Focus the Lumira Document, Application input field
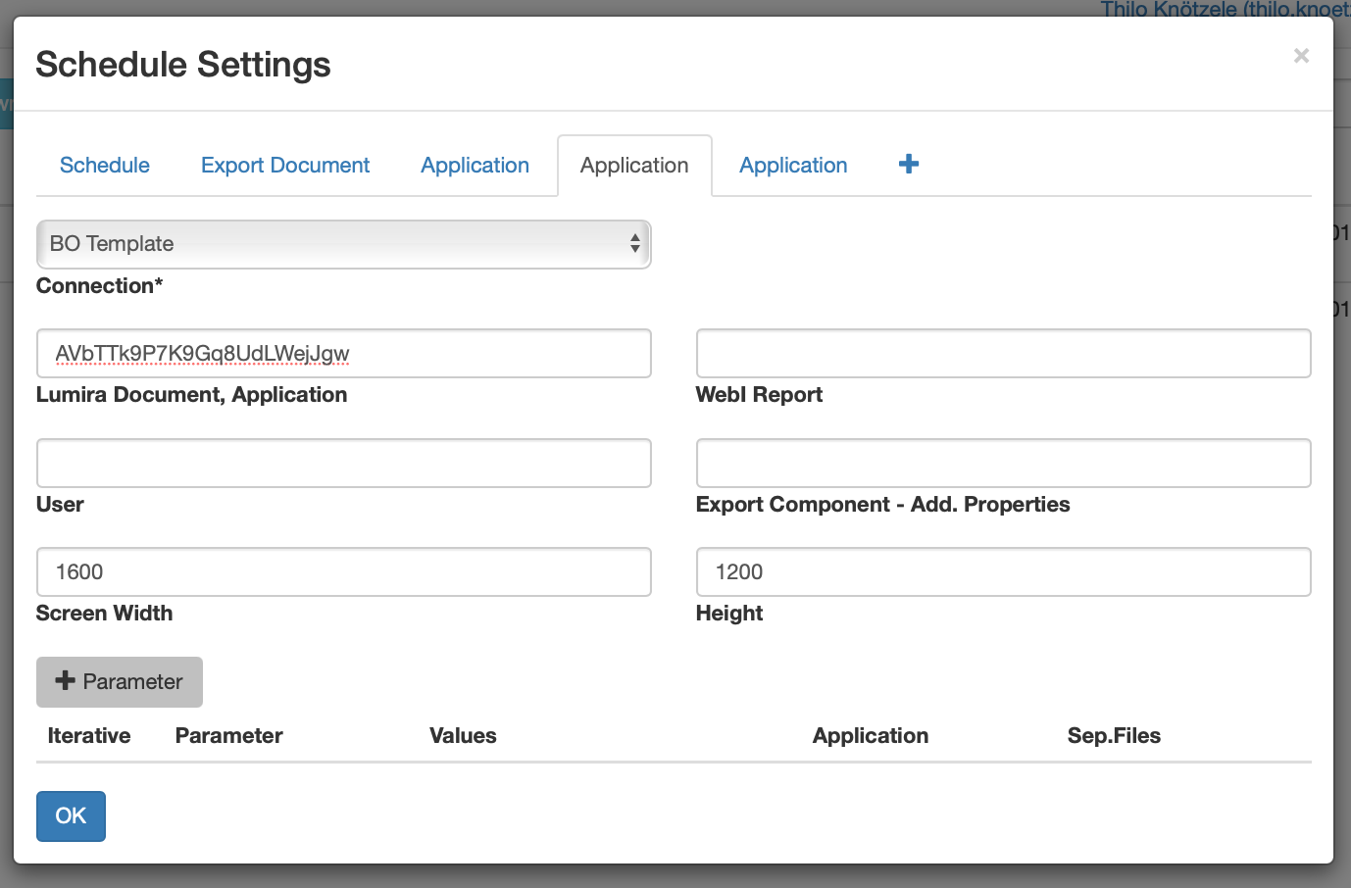This screenshot has width=1351, height=888. tap(344, 353)
